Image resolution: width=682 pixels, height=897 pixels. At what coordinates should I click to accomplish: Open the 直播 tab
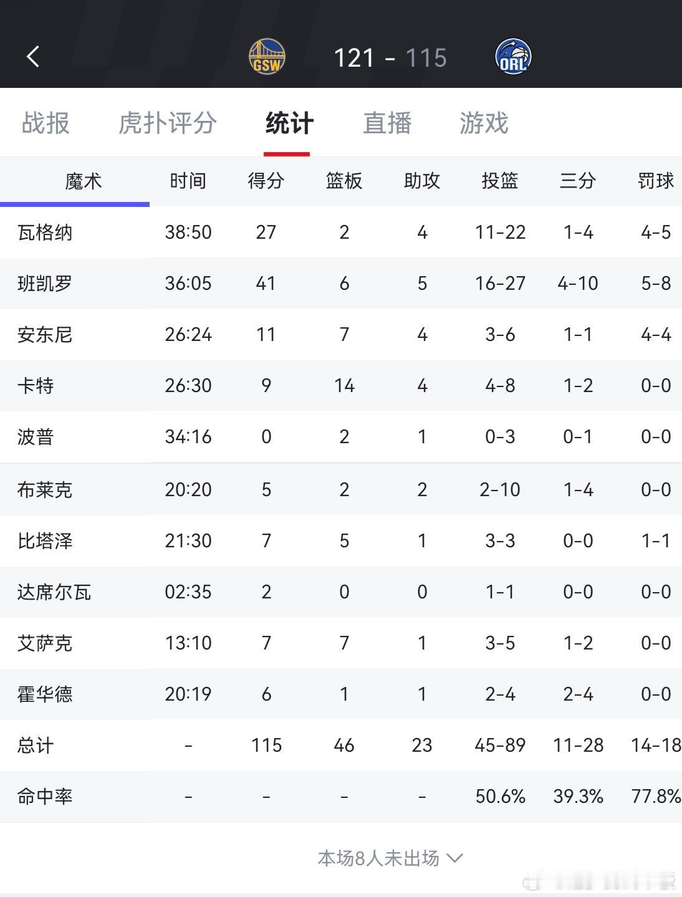point(387,123)
